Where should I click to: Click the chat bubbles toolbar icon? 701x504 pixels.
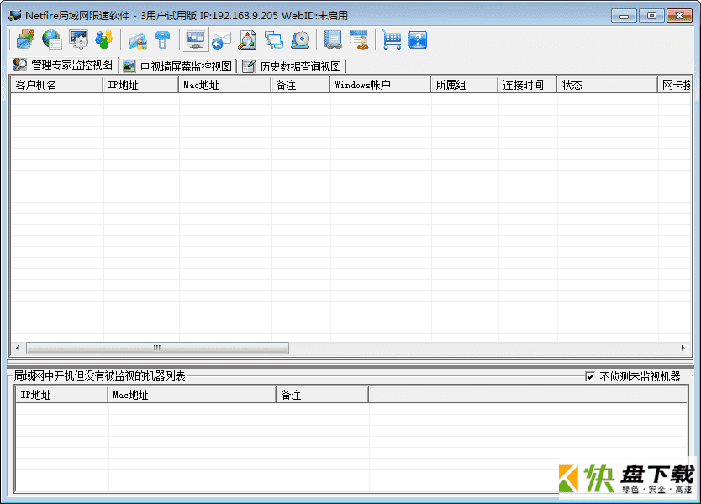coord(274,39)
